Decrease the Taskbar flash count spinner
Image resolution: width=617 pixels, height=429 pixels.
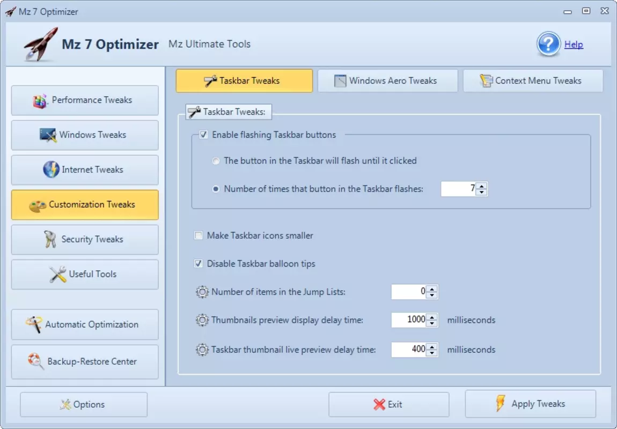(x=482, y=193)
